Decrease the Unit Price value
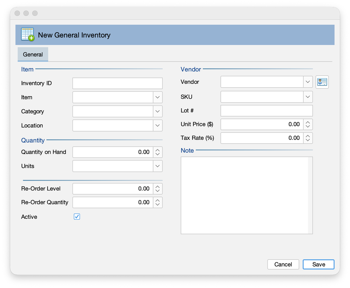Screen dimensions: 350x288 308,127
